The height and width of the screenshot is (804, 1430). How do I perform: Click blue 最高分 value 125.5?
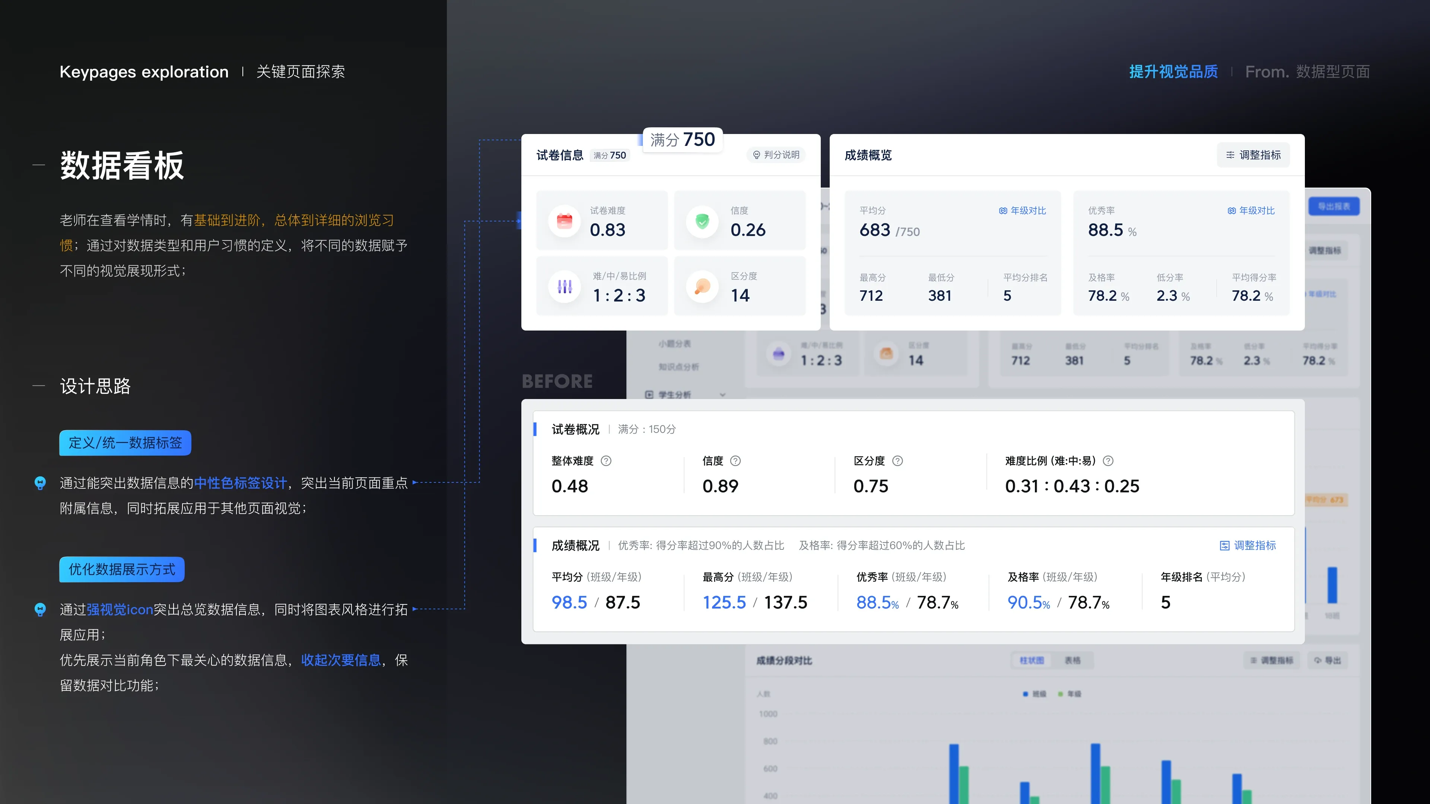point(724,603)
